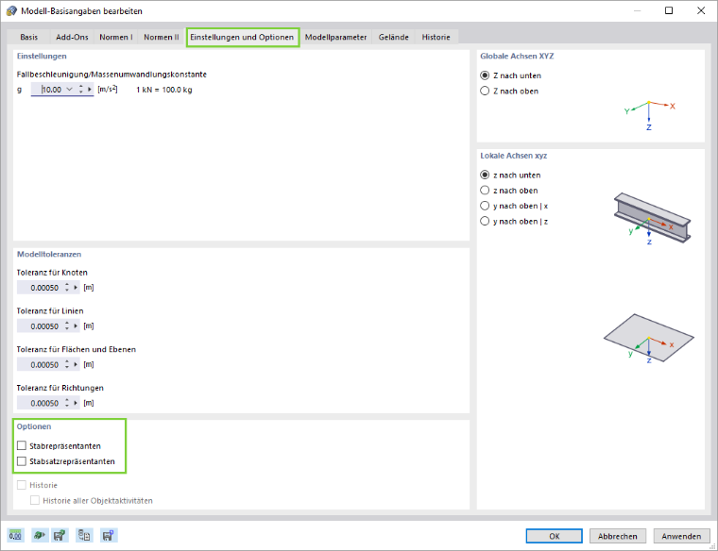718x551 pixels.
Task: Expand arrow menu of Toleranz für Knoten
Action: [x=76, y=288]
